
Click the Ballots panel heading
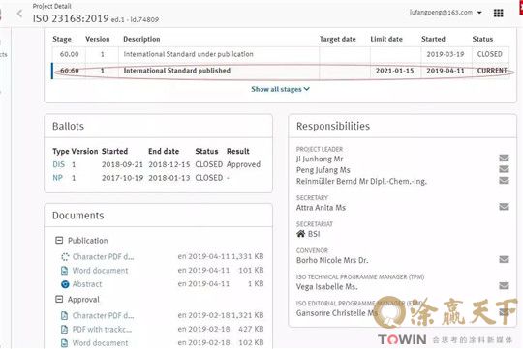[x=68, y=126]
